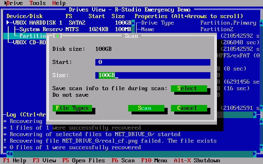Cancel the Scan dialog
The image size is (263, 164).
point(189,108)
